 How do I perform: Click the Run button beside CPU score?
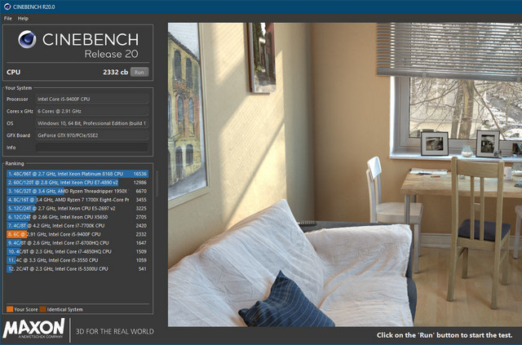tap(139, 72)
